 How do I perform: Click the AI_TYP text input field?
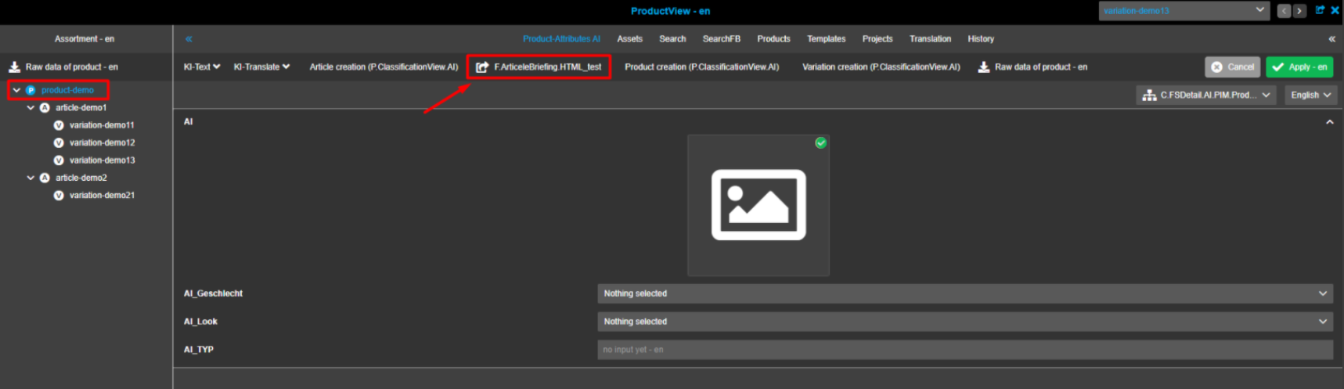point(964,350)
